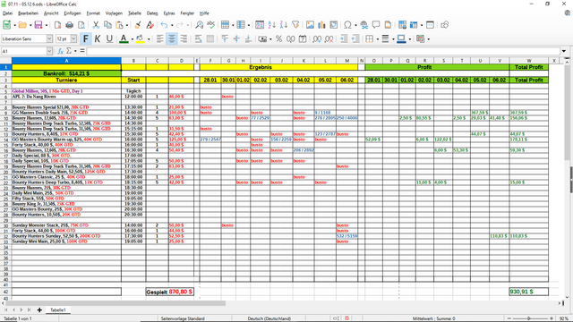Click Deutsch (Deutschland) in status bar
The image size is (573, 322).
[x=269, y=318]
